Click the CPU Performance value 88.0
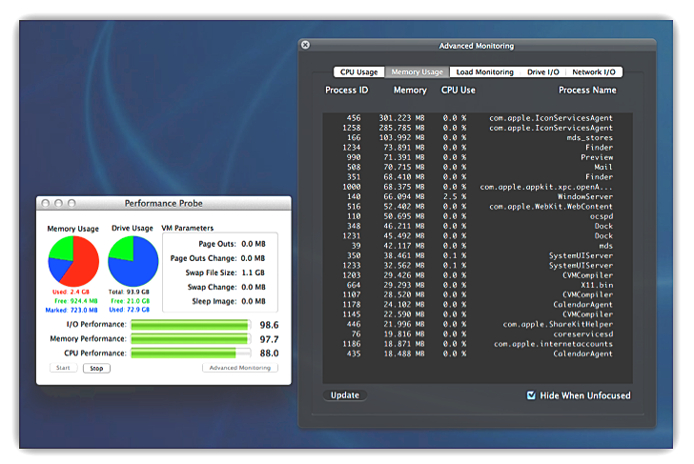This screenshot has height=464, width=694. point(269,353)
